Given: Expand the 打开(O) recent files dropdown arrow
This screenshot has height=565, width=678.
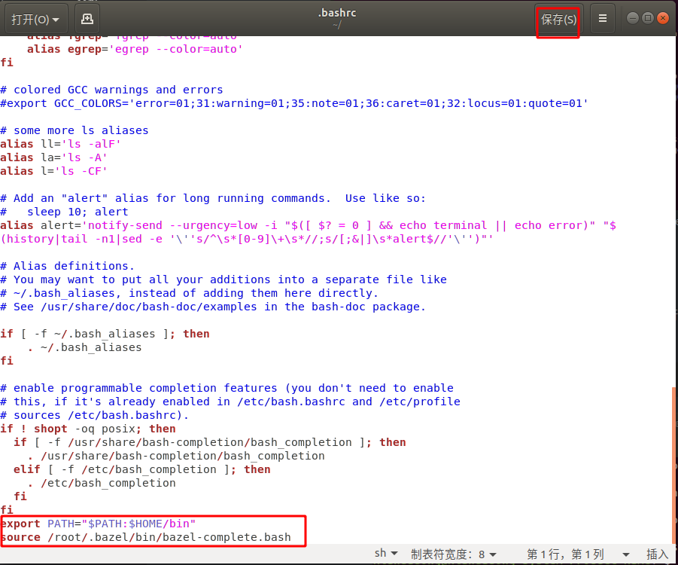Looking at the screenshot, I should click(57, 18).
